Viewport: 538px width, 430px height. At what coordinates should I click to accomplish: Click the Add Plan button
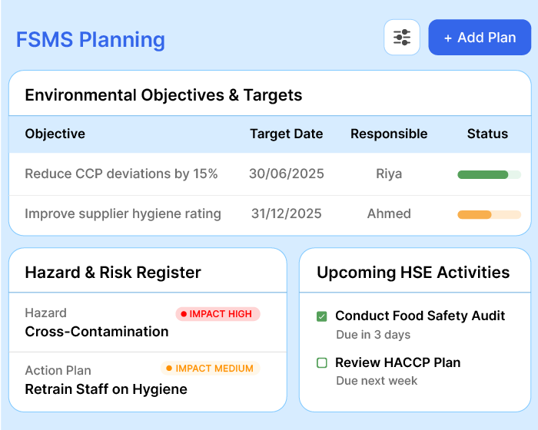480,38
